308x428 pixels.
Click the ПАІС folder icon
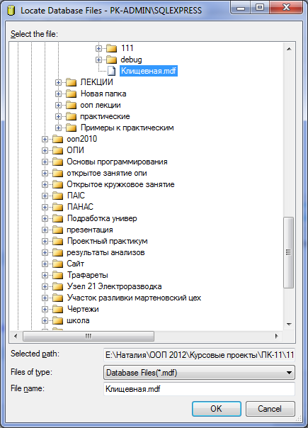coord(57,196)
